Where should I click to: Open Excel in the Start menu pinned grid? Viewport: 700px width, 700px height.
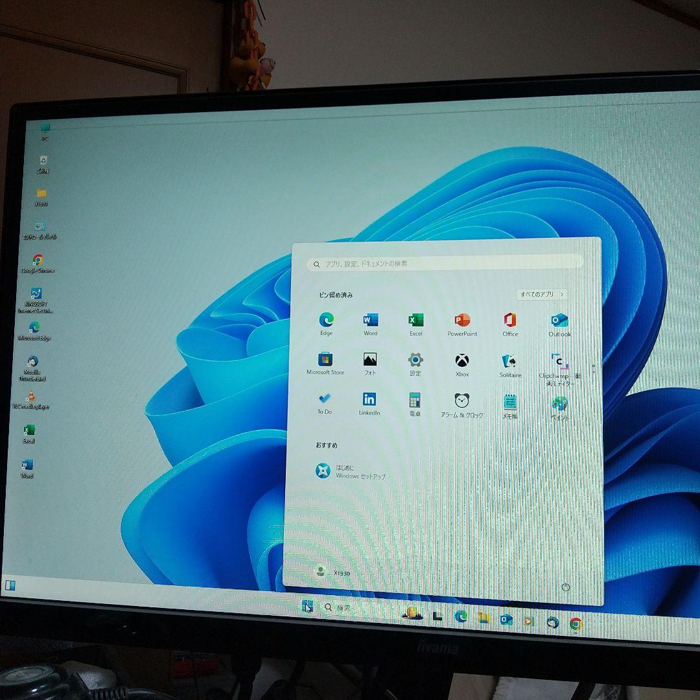coord(415,324)
